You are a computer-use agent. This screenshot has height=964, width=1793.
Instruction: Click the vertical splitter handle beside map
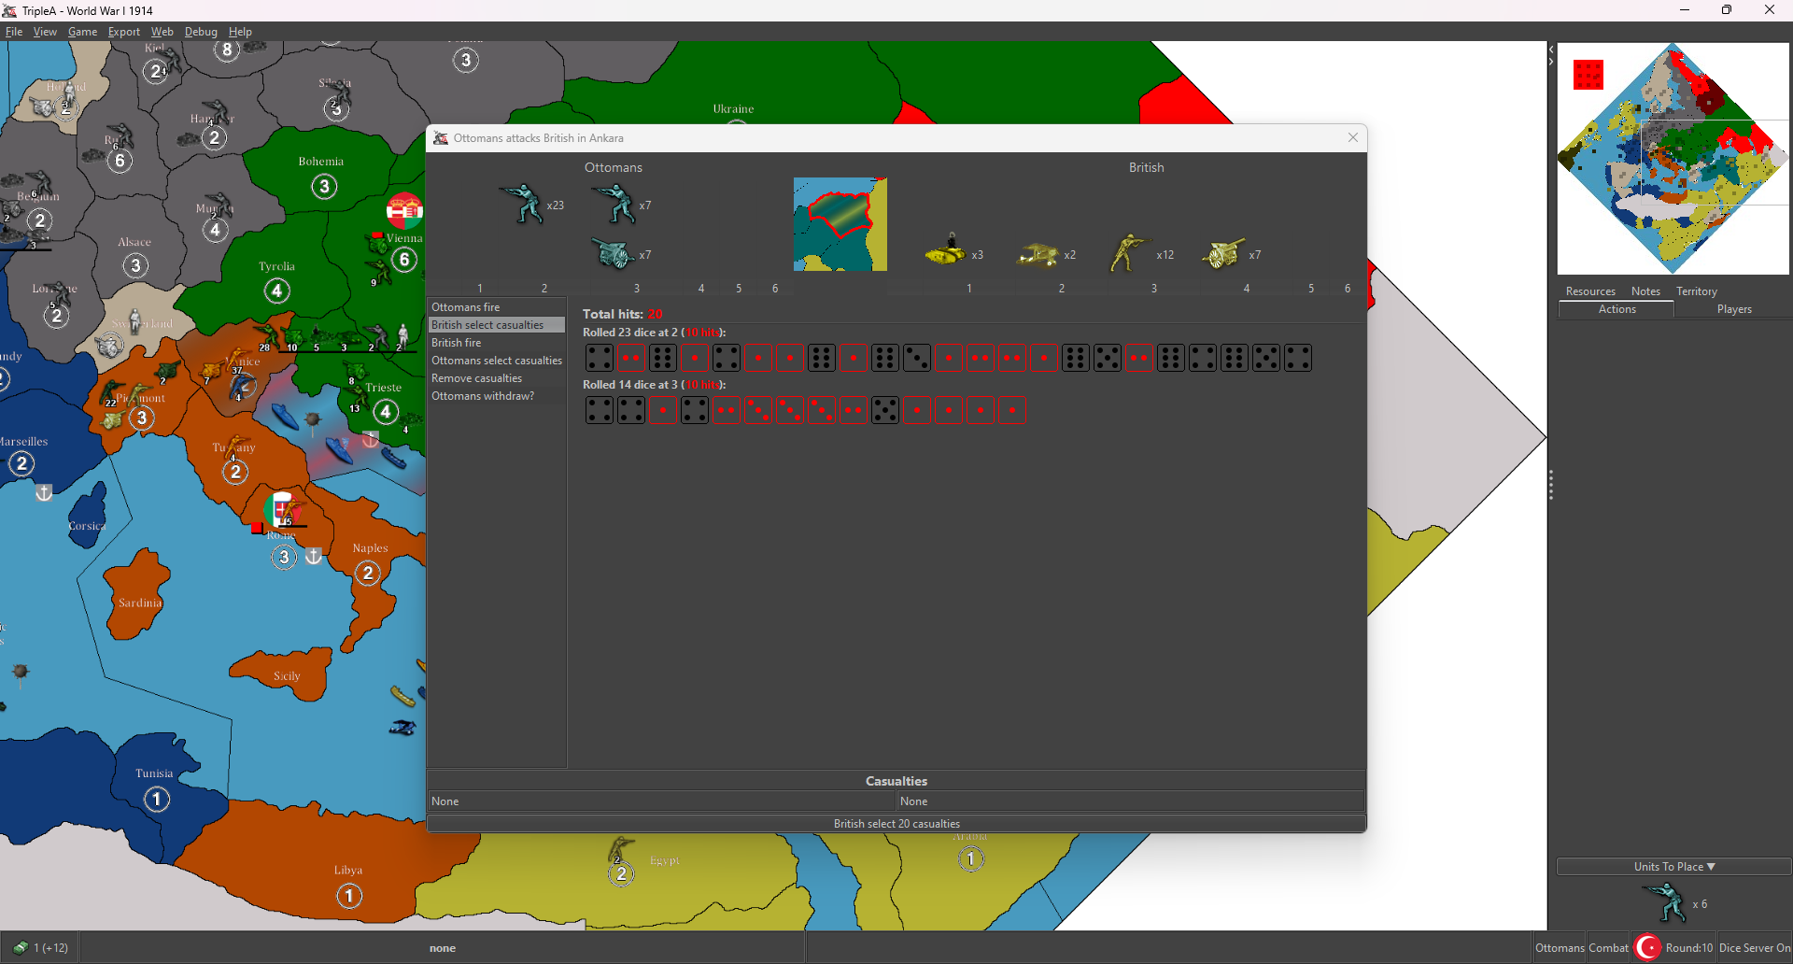[1550, 484]
